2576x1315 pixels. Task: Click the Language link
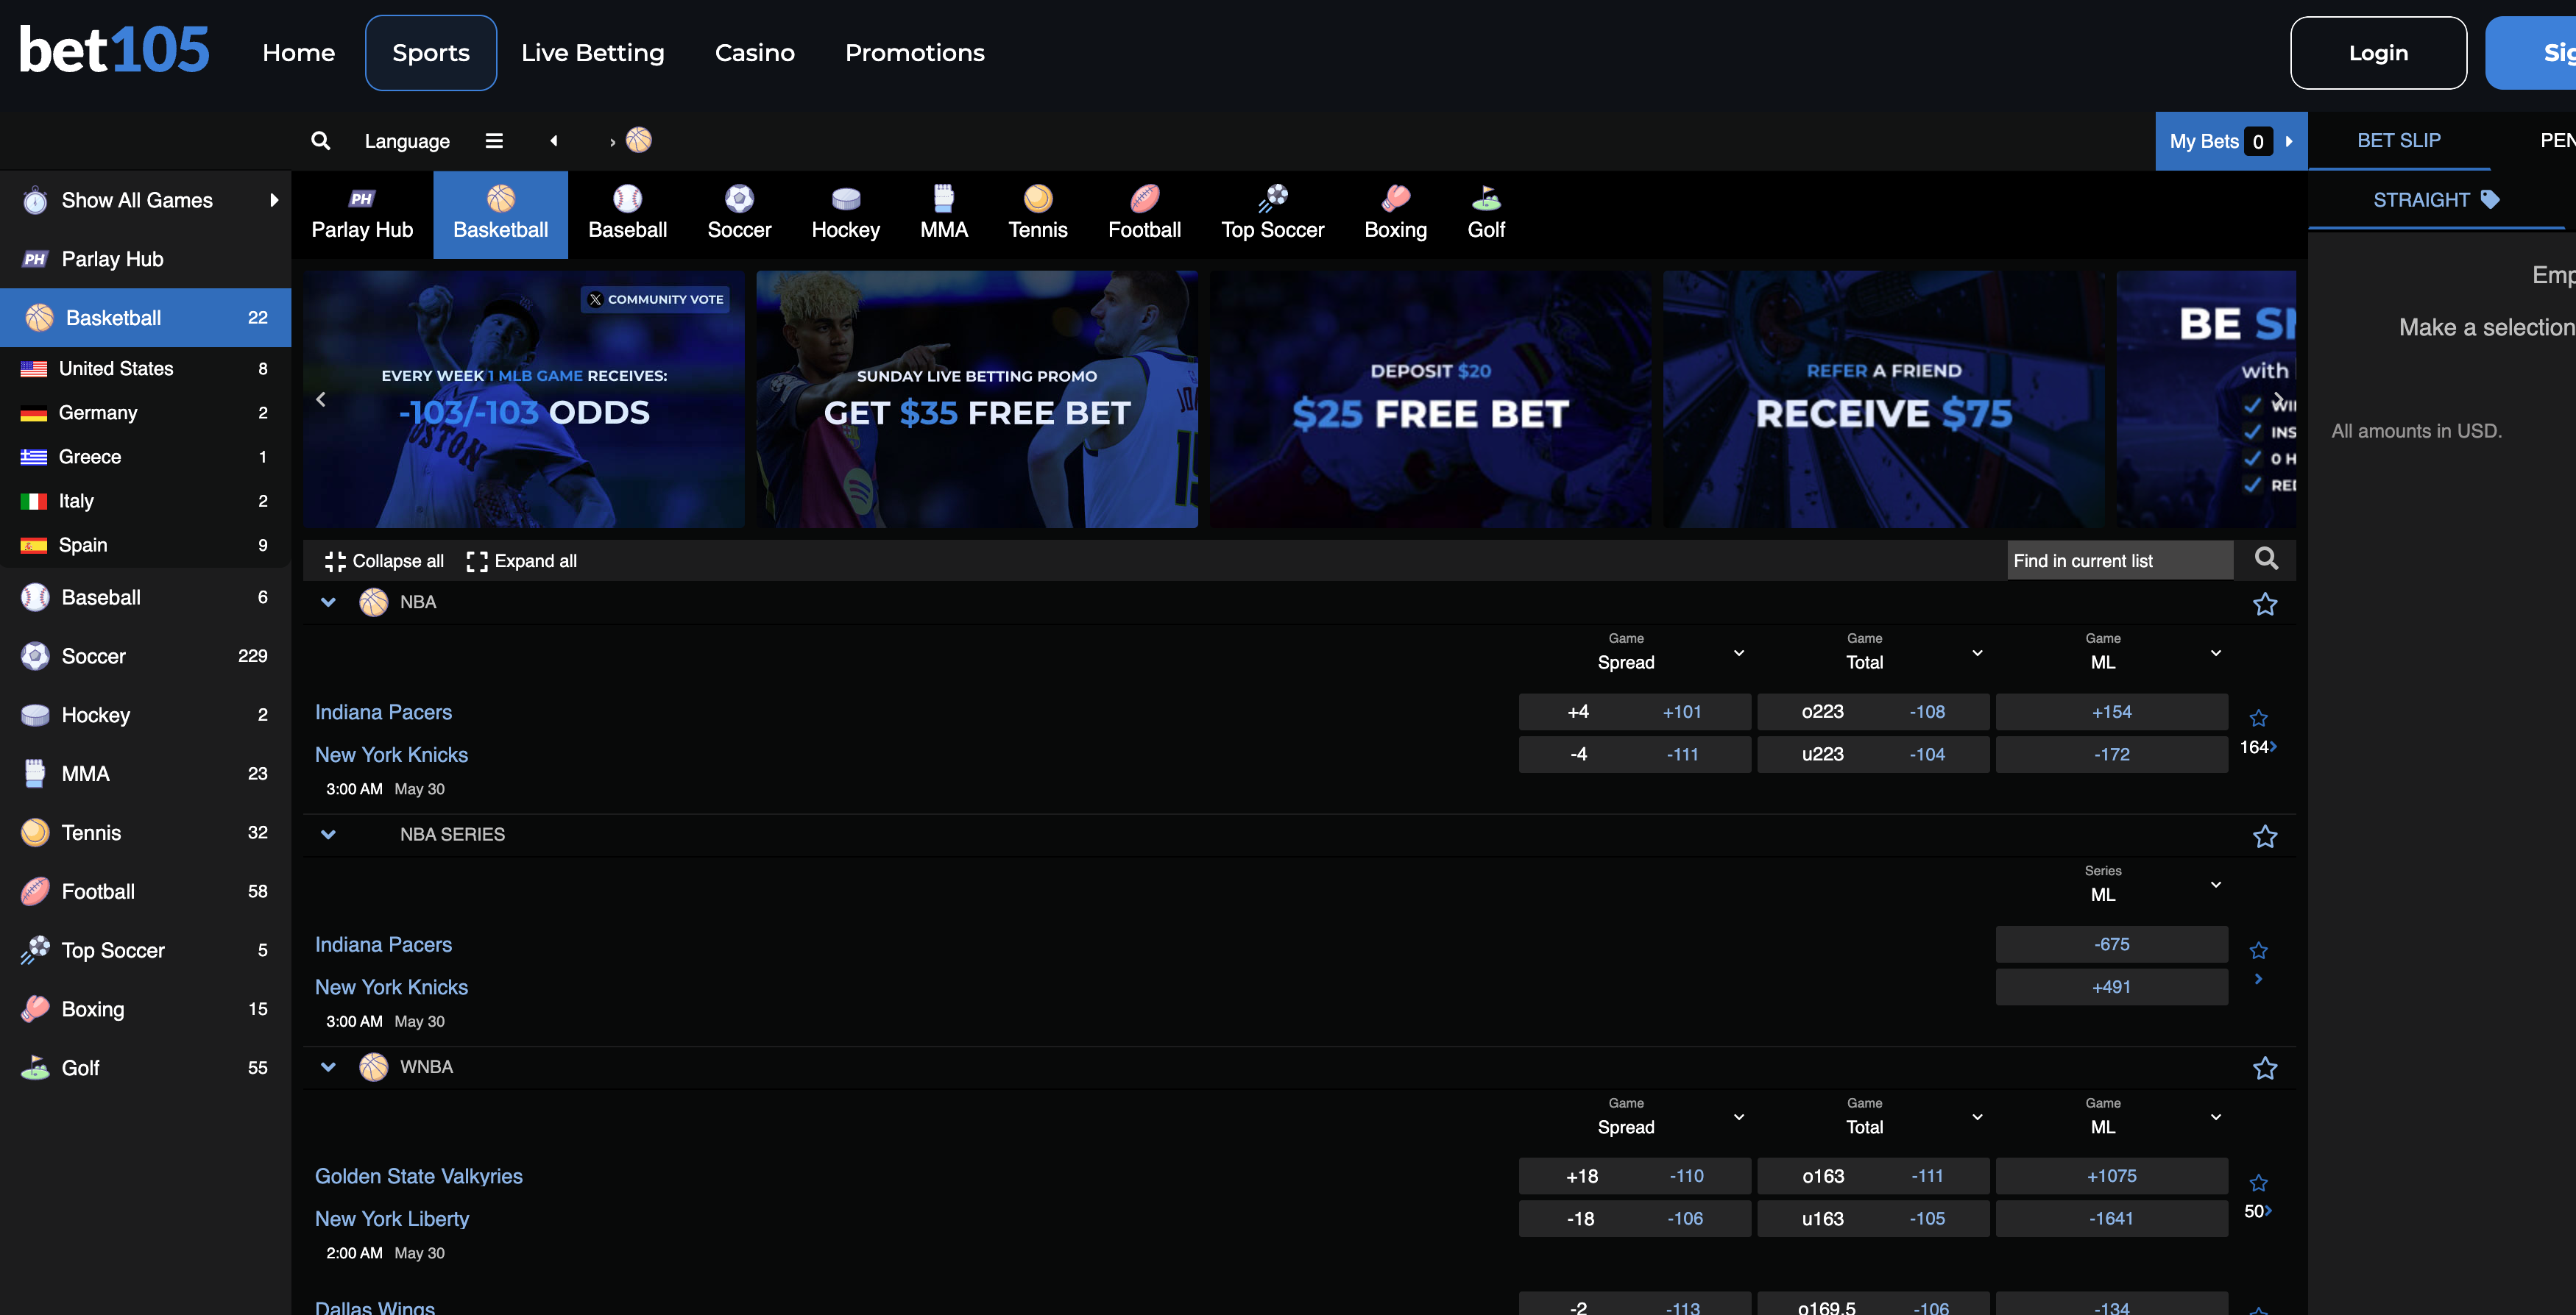click(x=407, y=141)
